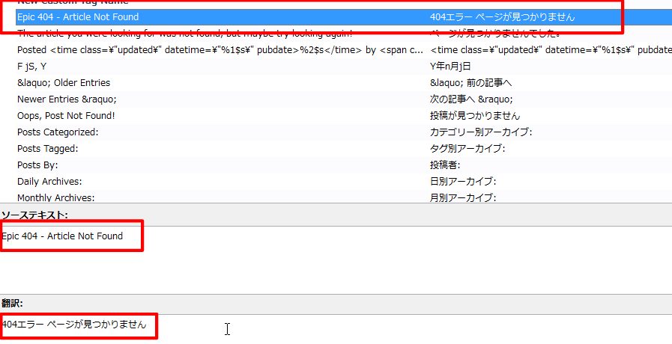The width and height of the screenshot is (672, 344).
Task: Click the 'ソーステキスト:' section header
Action: 34,215
